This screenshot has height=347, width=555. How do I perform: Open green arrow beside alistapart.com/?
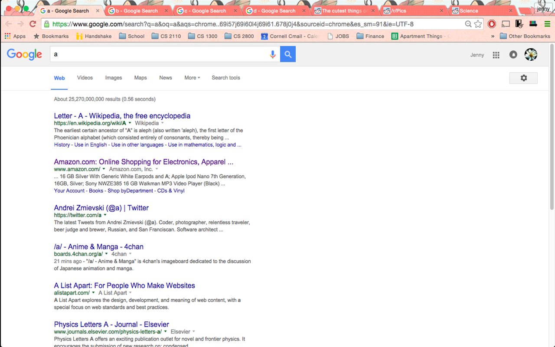[x=93, y=293]
